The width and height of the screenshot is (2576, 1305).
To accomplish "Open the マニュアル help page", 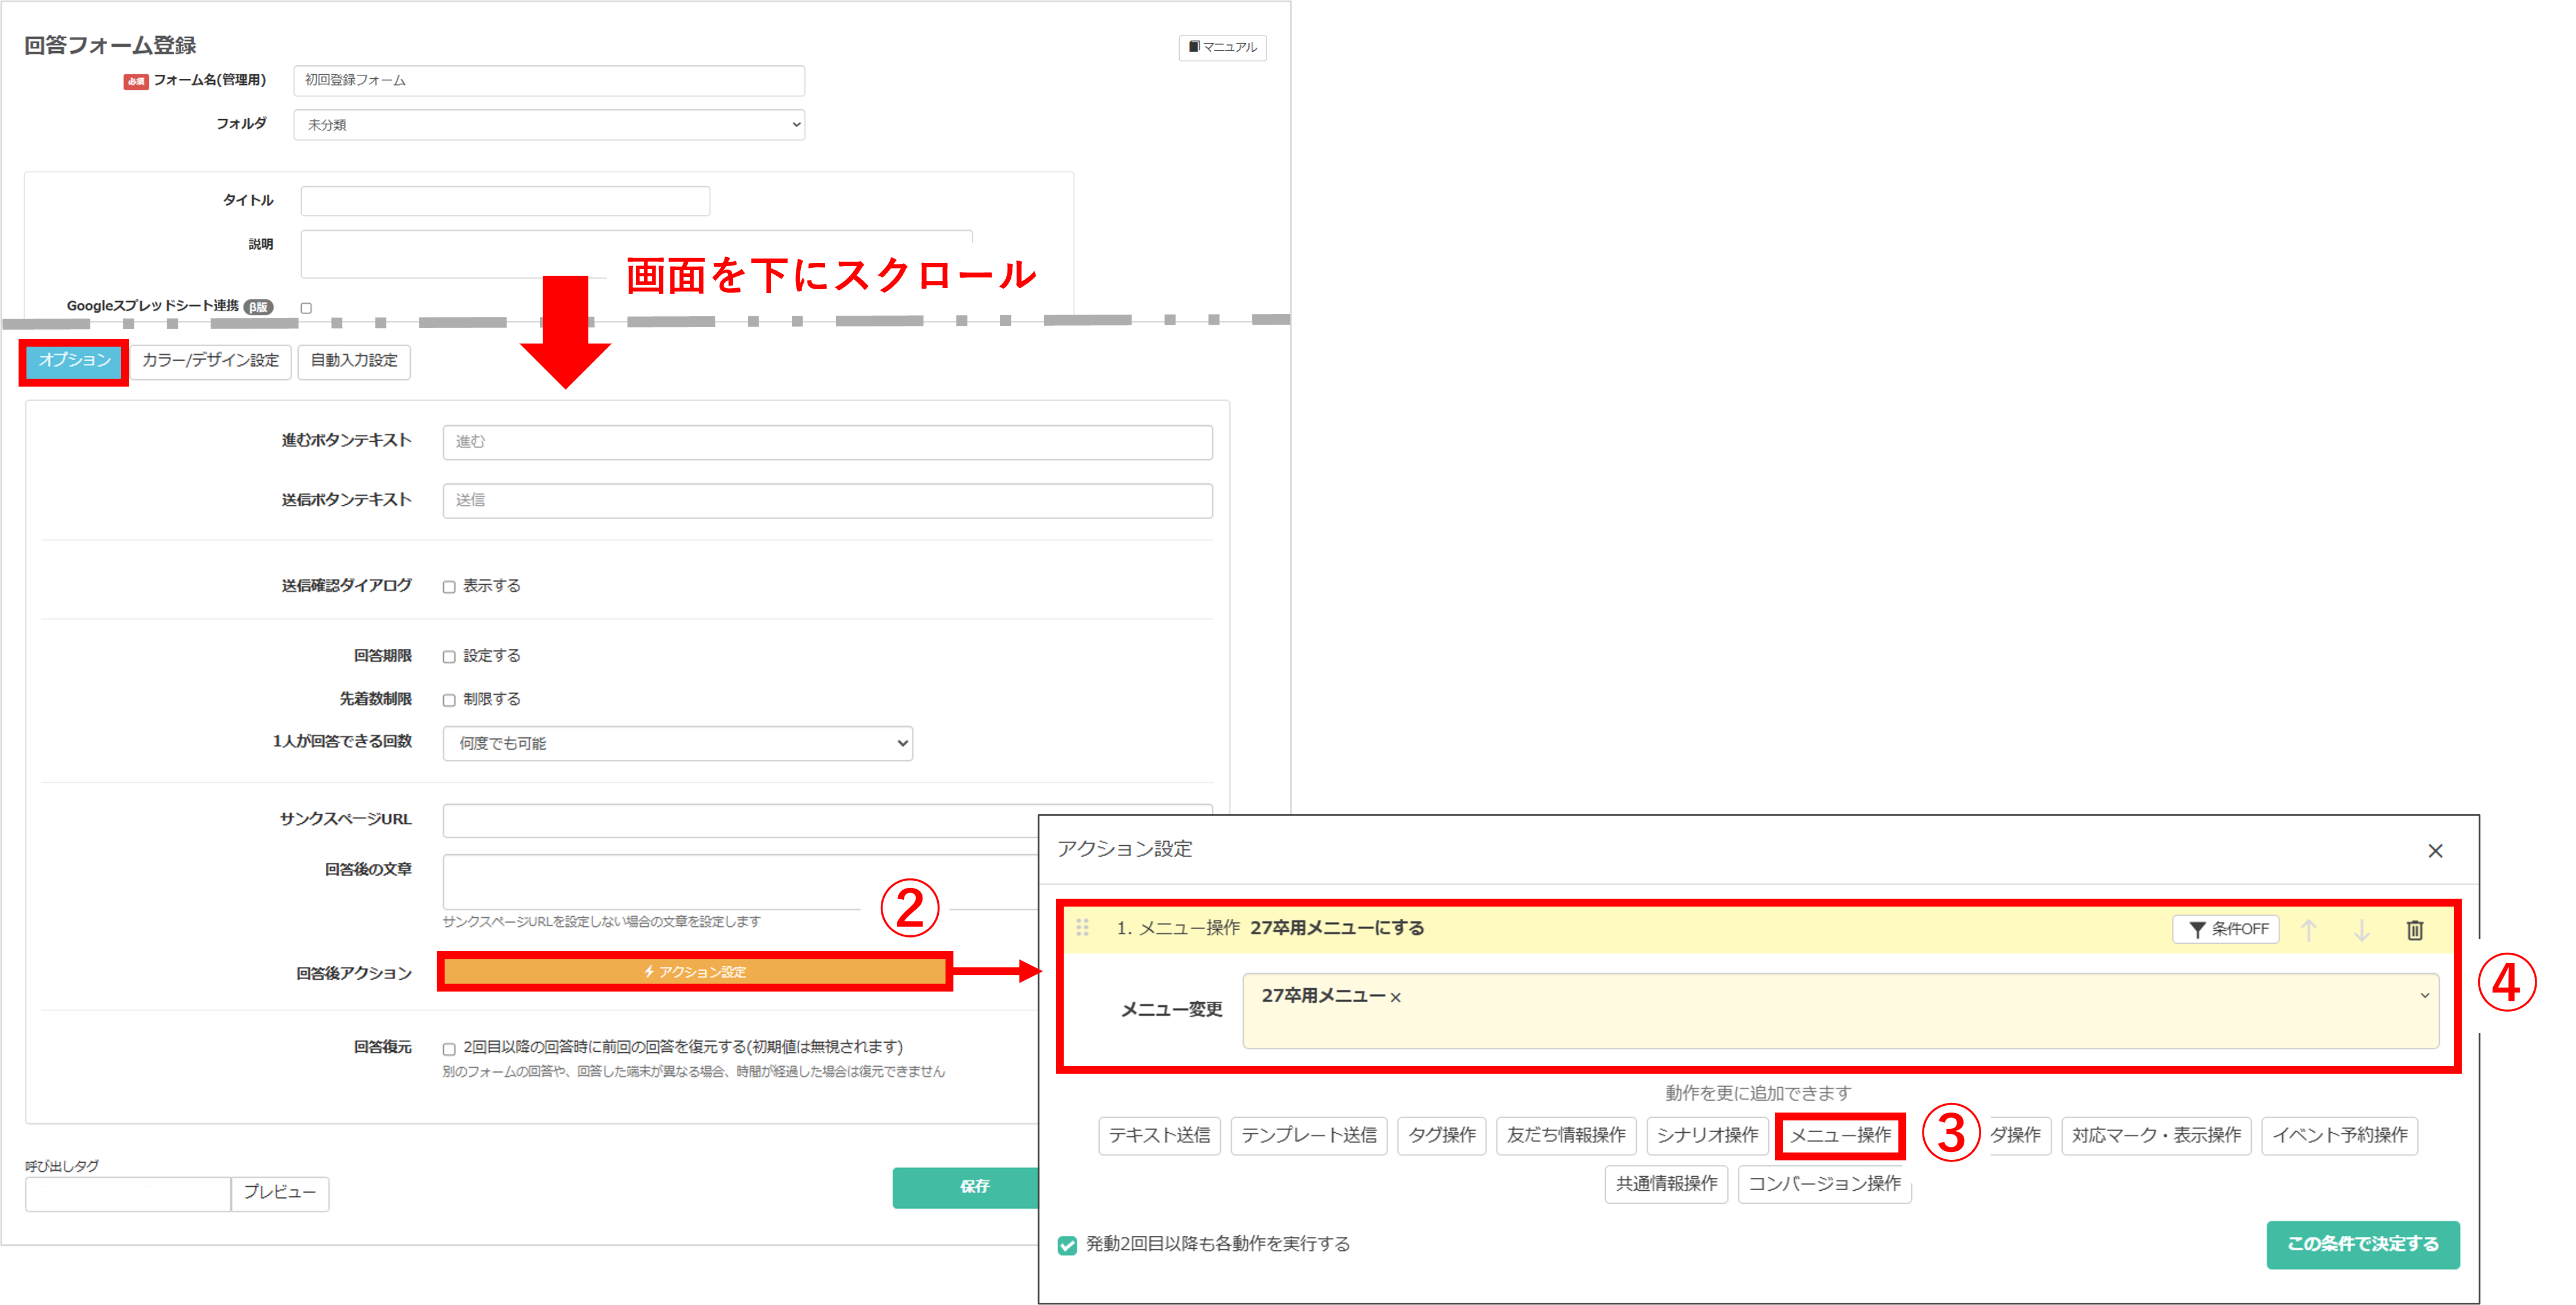I will [1222, 47].
